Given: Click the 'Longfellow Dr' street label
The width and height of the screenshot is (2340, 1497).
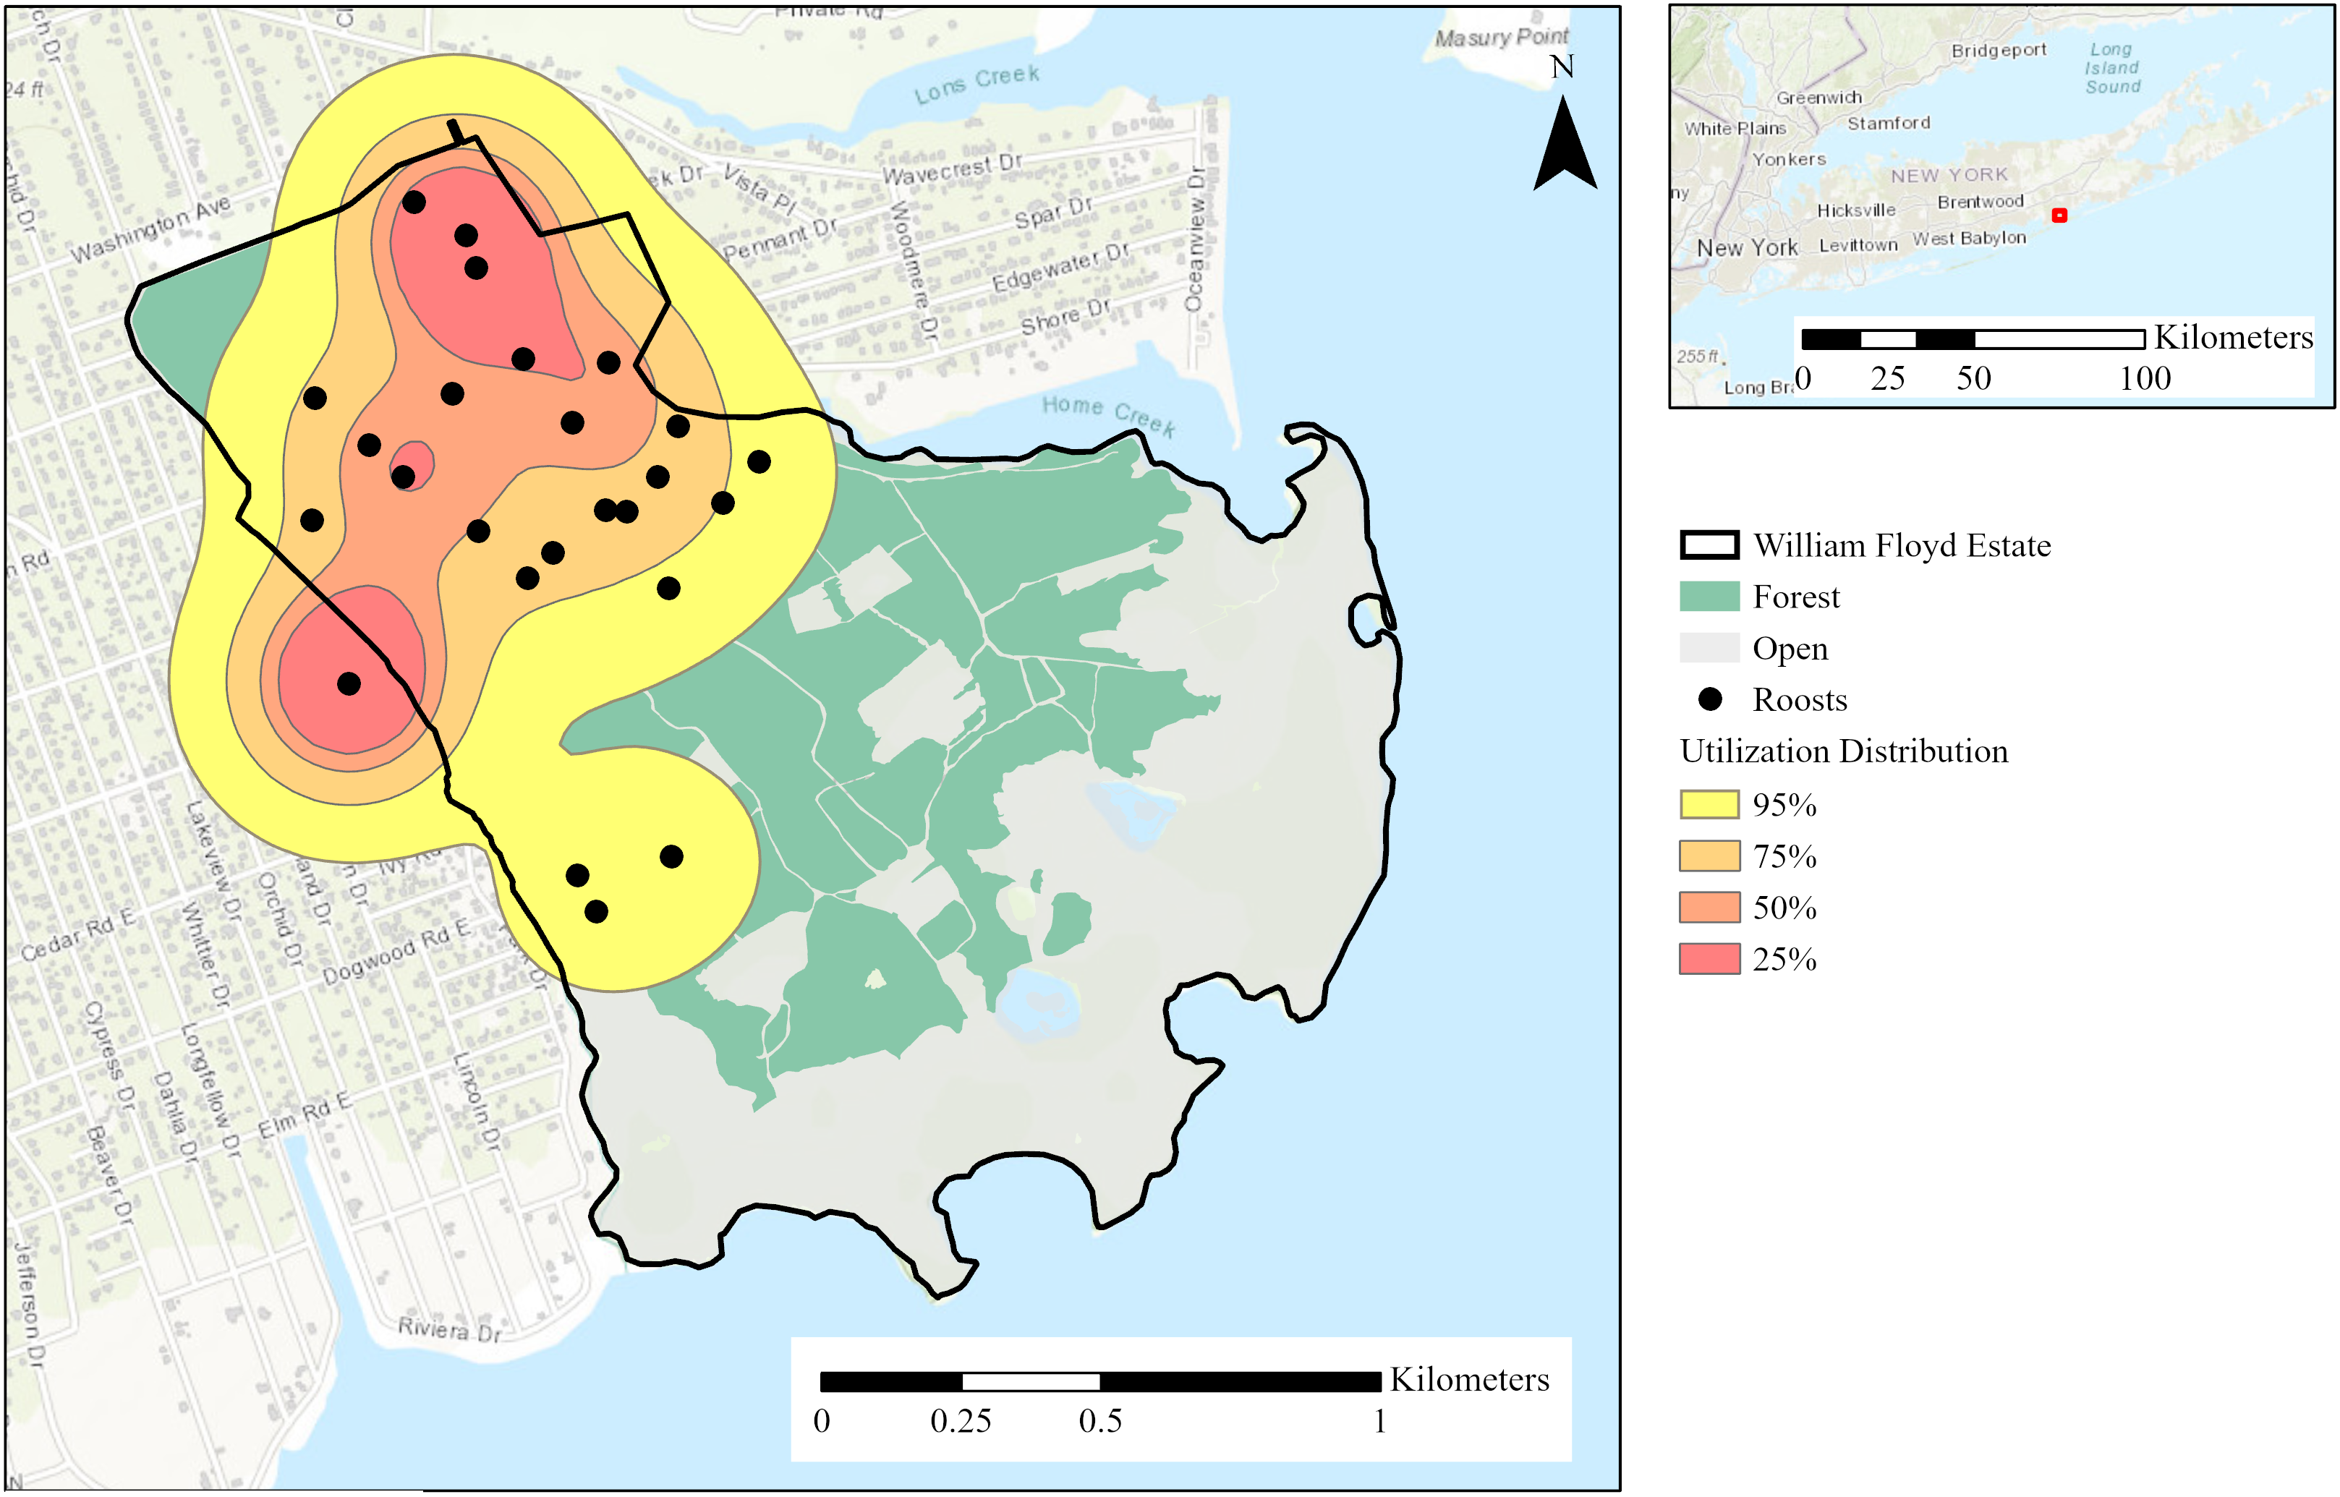Looking at the screenshot, I should point(211,1090).
